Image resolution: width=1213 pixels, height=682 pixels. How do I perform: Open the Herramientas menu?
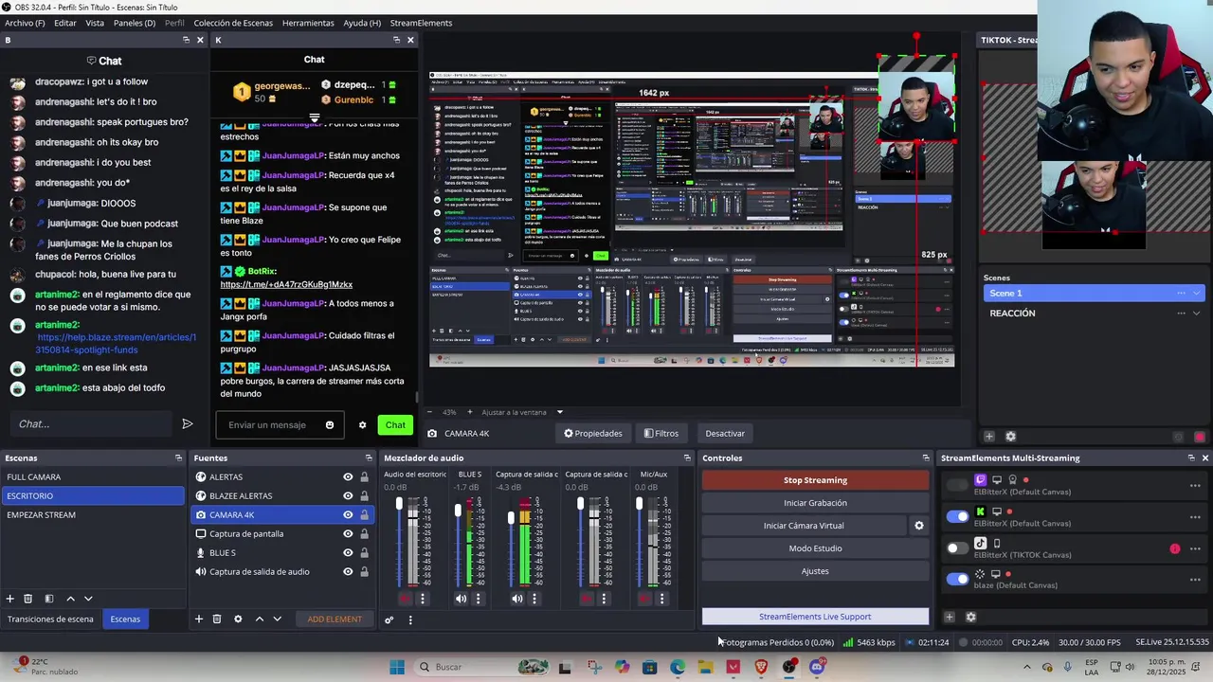[308, 23]
